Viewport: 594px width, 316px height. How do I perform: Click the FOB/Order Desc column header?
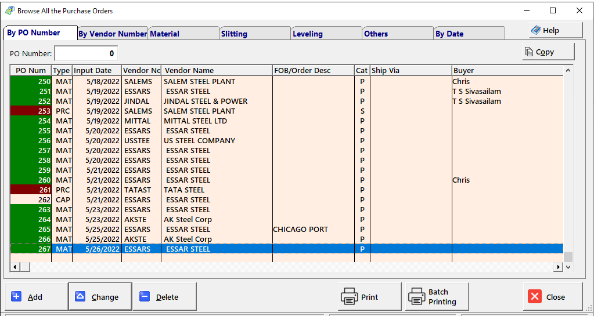pos(314,70)
